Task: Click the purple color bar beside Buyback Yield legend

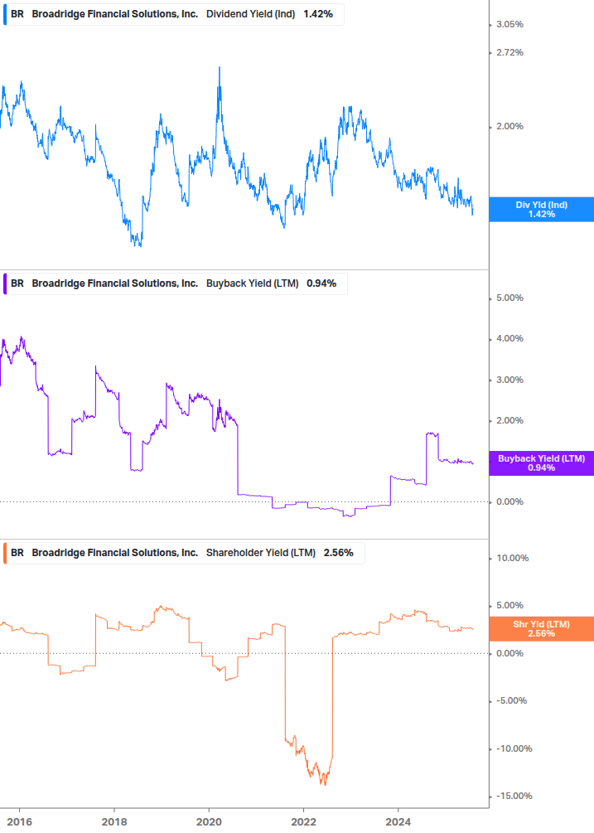Action: coord(5,283)
